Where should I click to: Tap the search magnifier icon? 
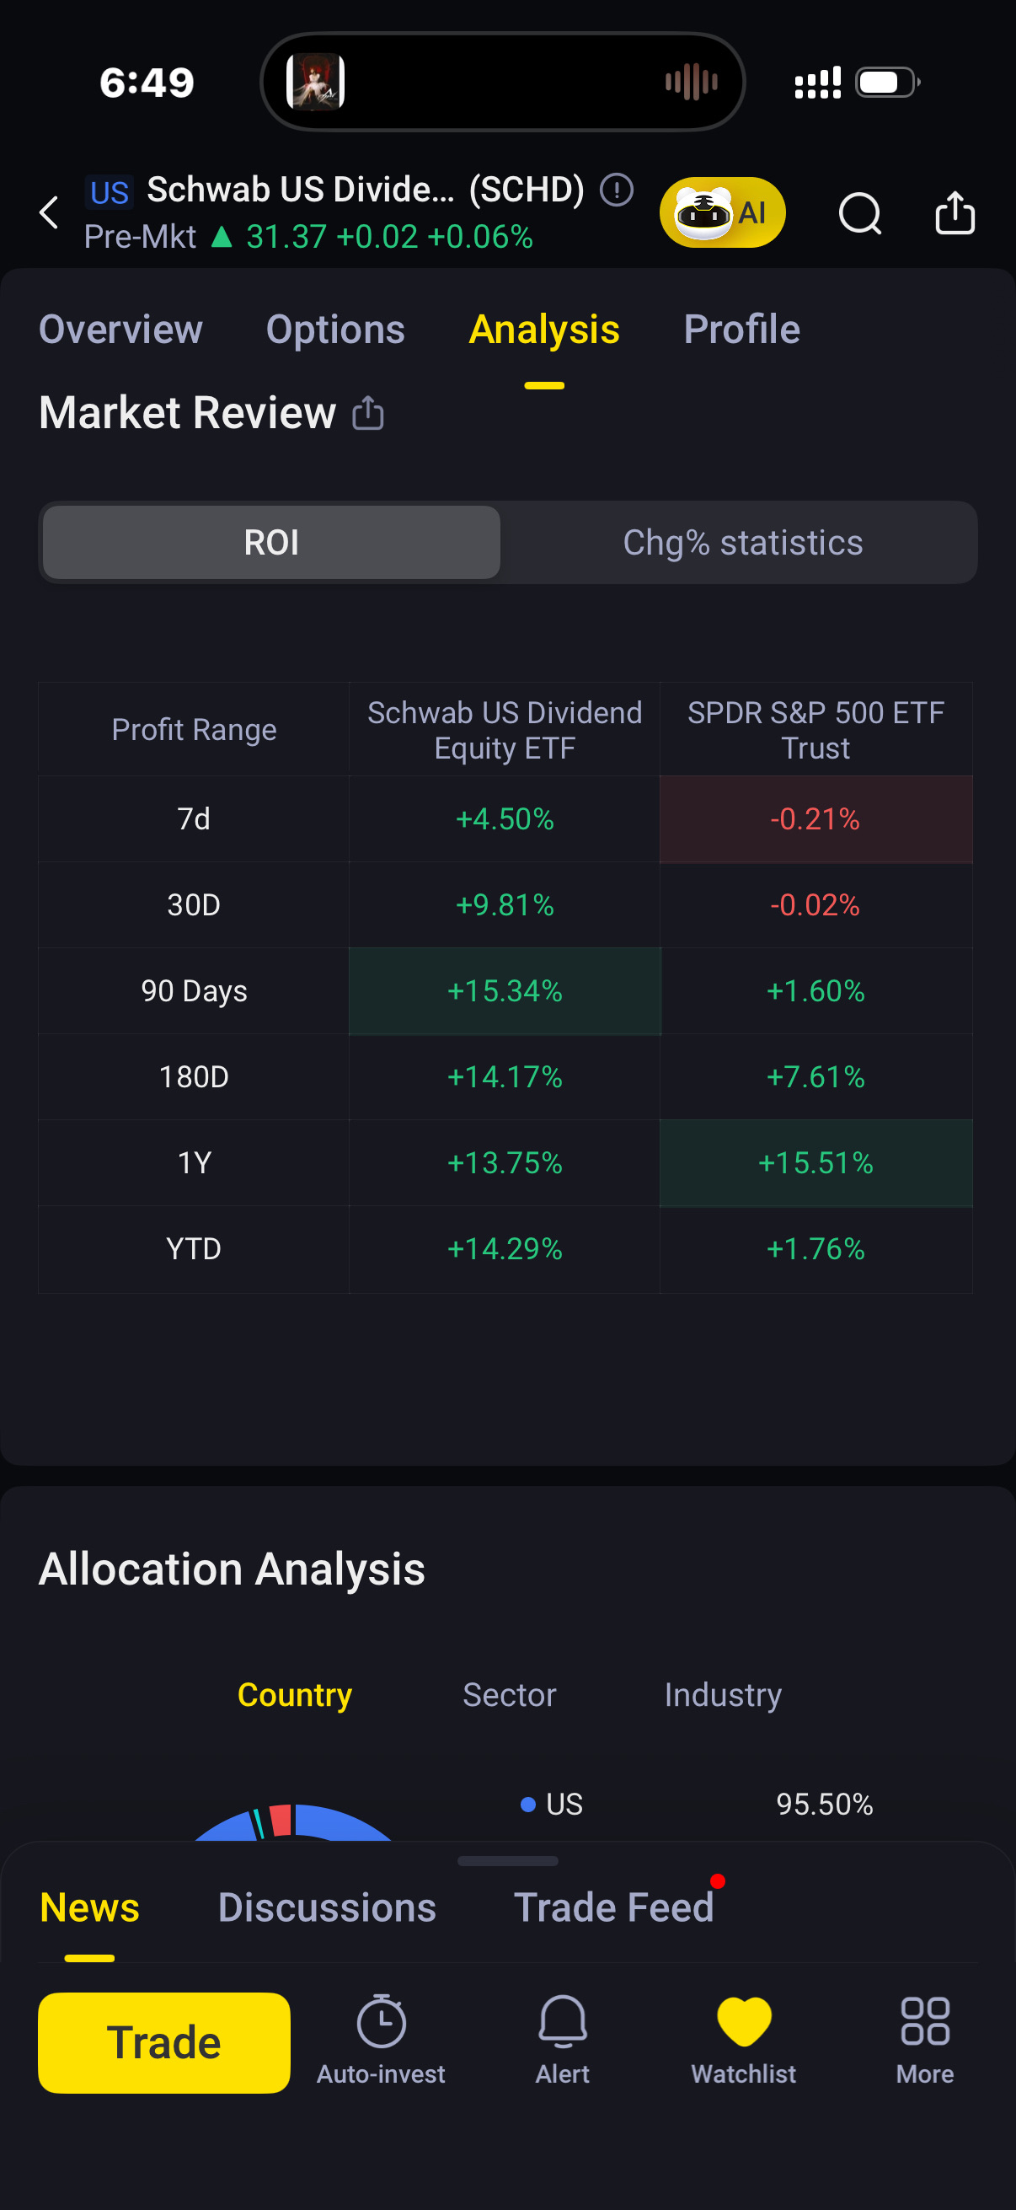pyautogui.click(x=859, y=212)
